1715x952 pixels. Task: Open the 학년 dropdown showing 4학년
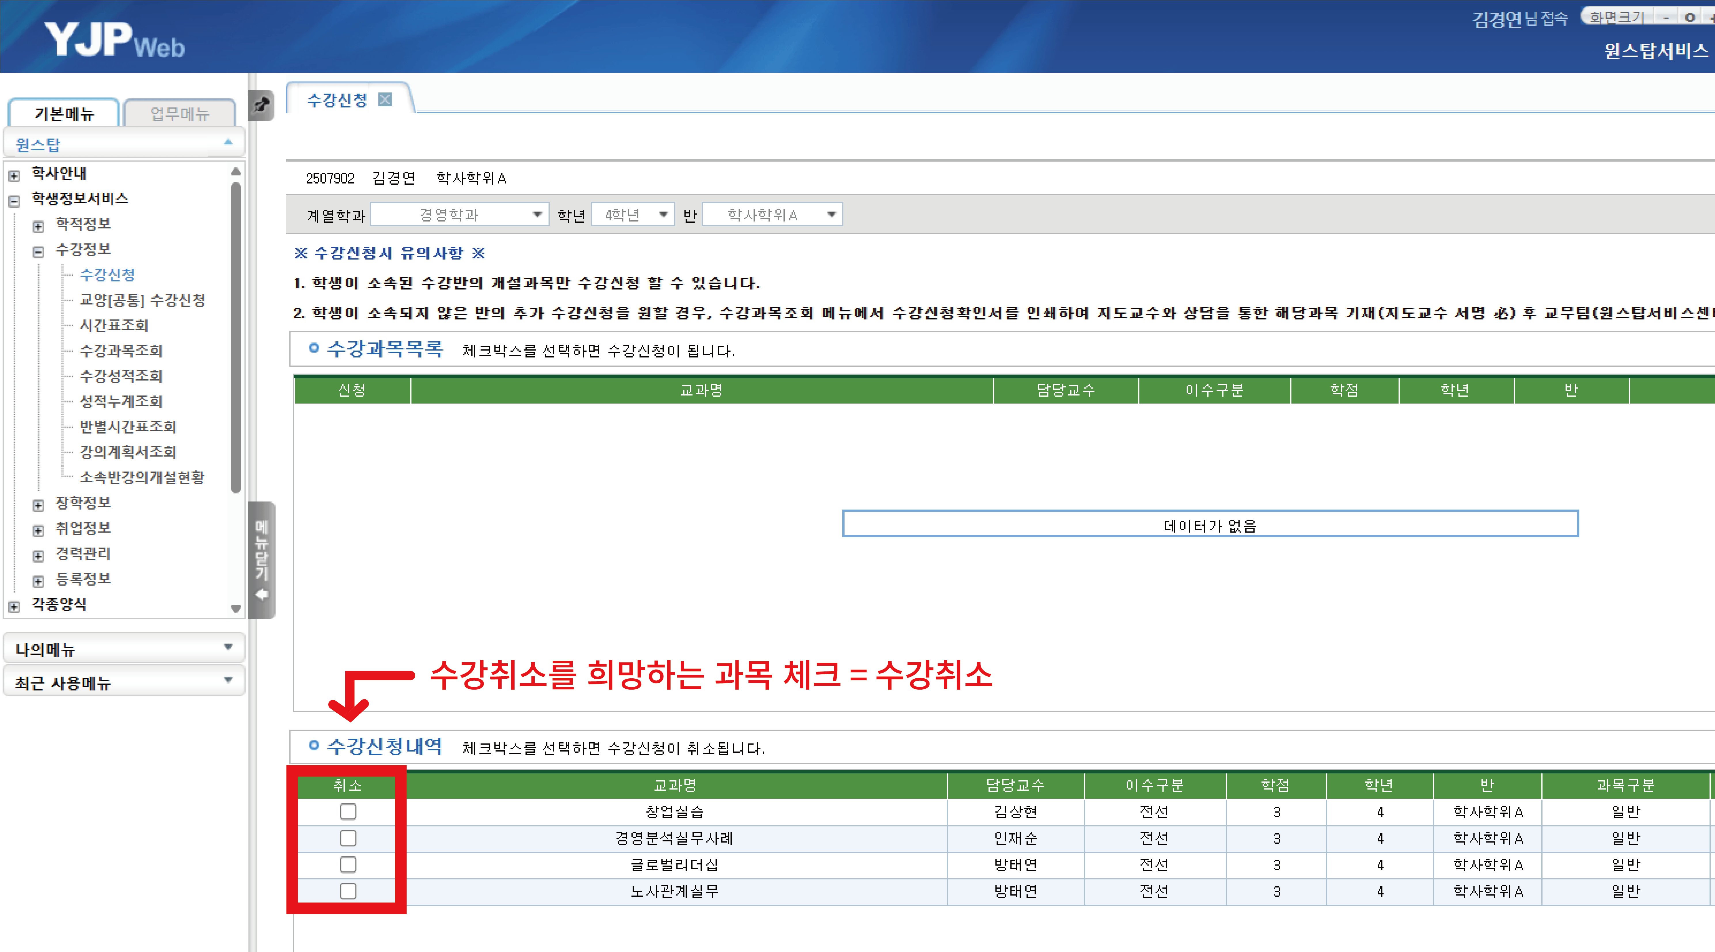pyautogui.click(x=633, y=215)
